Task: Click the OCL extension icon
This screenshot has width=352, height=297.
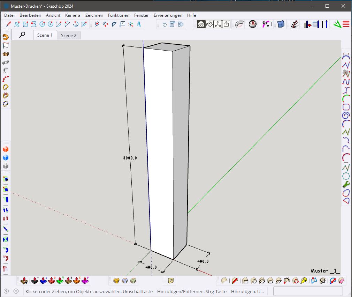Action: pos(201,24)
